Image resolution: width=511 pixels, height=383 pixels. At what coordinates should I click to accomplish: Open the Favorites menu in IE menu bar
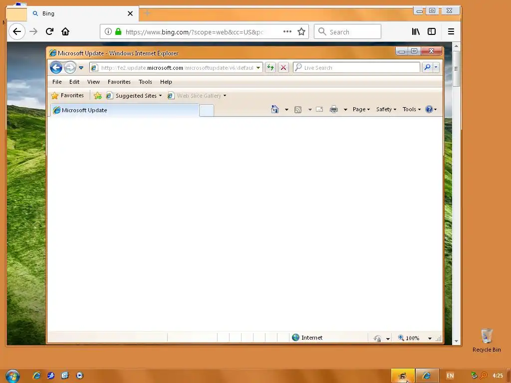click(x=119, y=82)
